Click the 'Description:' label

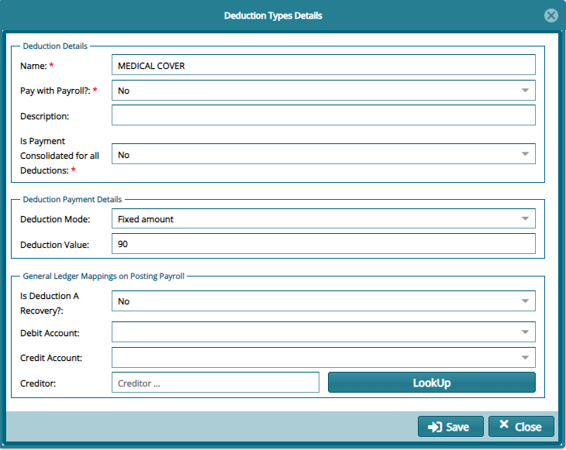click(44, 116)
